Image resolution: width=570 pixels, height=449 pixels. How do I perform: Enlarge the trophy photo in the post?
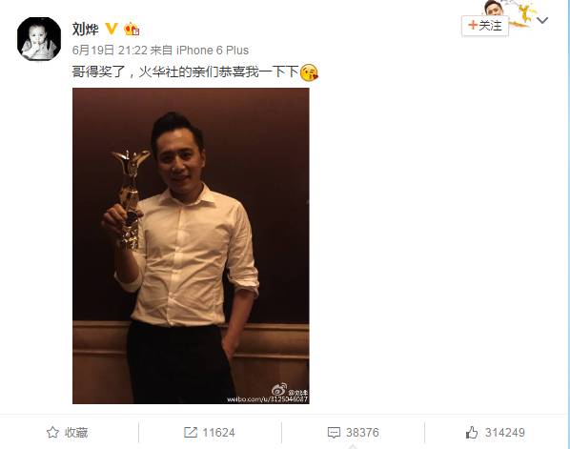191,246
